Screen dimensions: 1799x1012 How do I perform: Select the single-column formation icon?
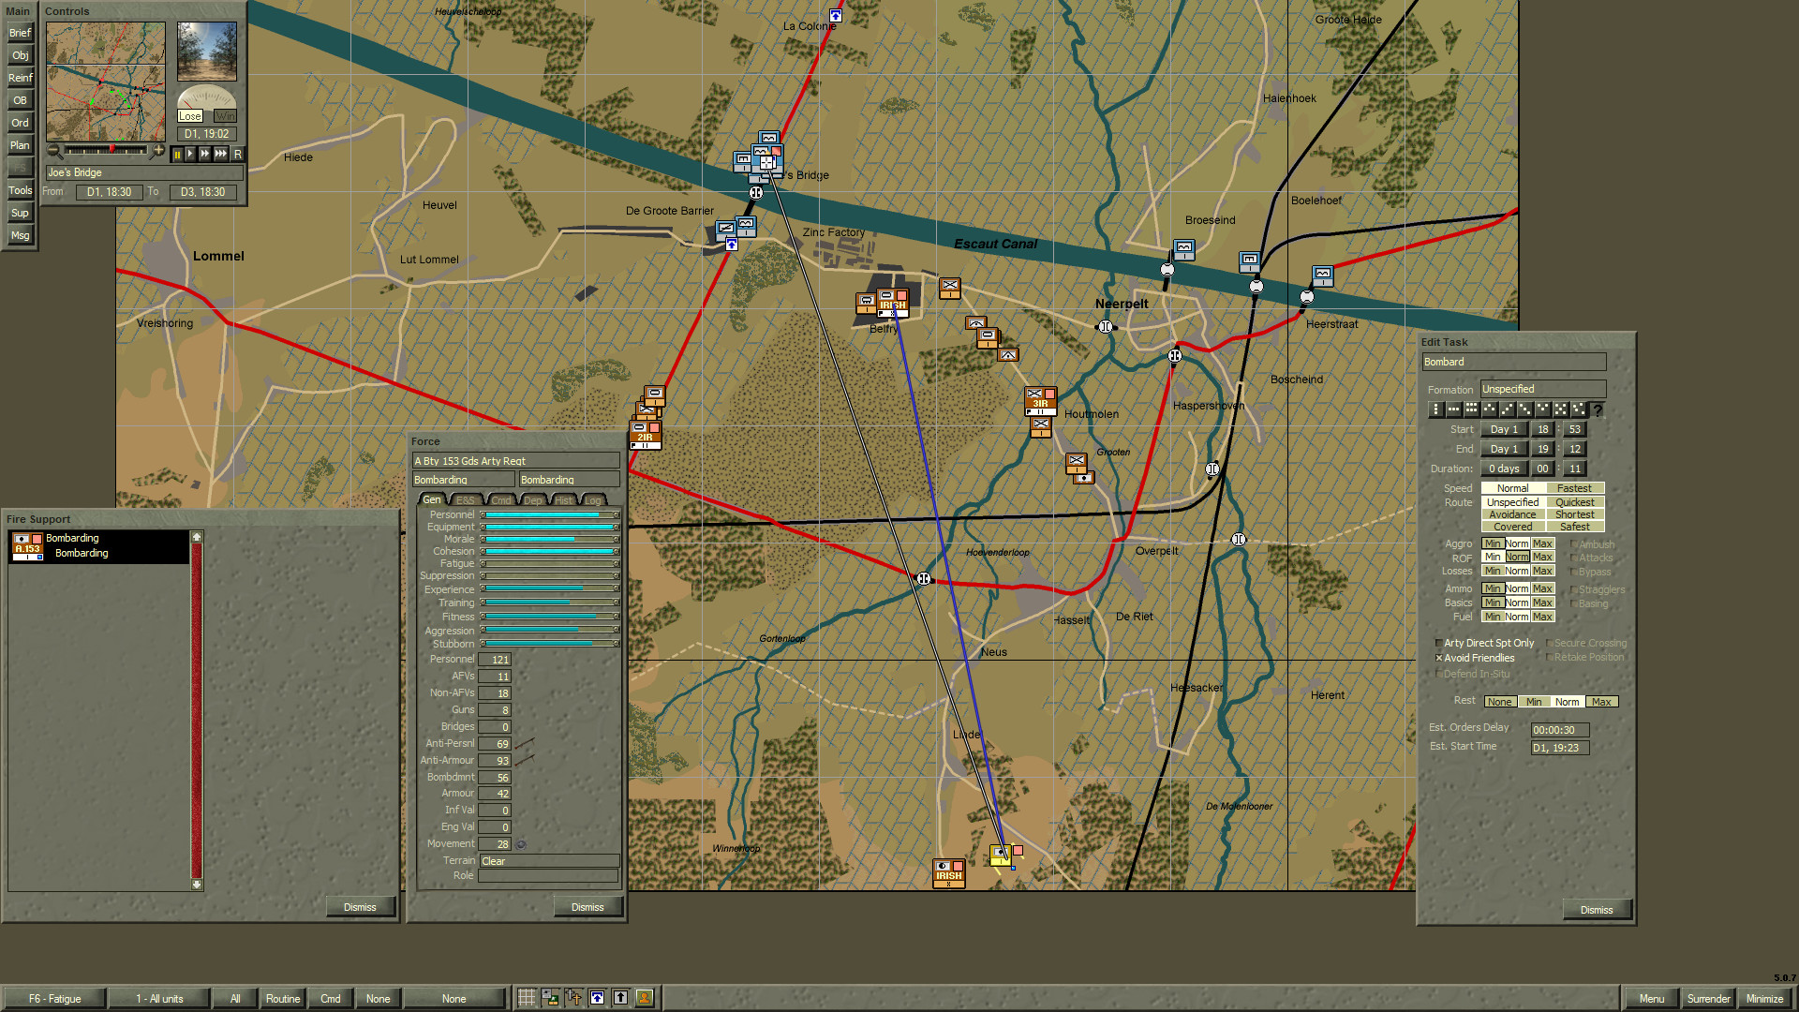(1436, 409)
